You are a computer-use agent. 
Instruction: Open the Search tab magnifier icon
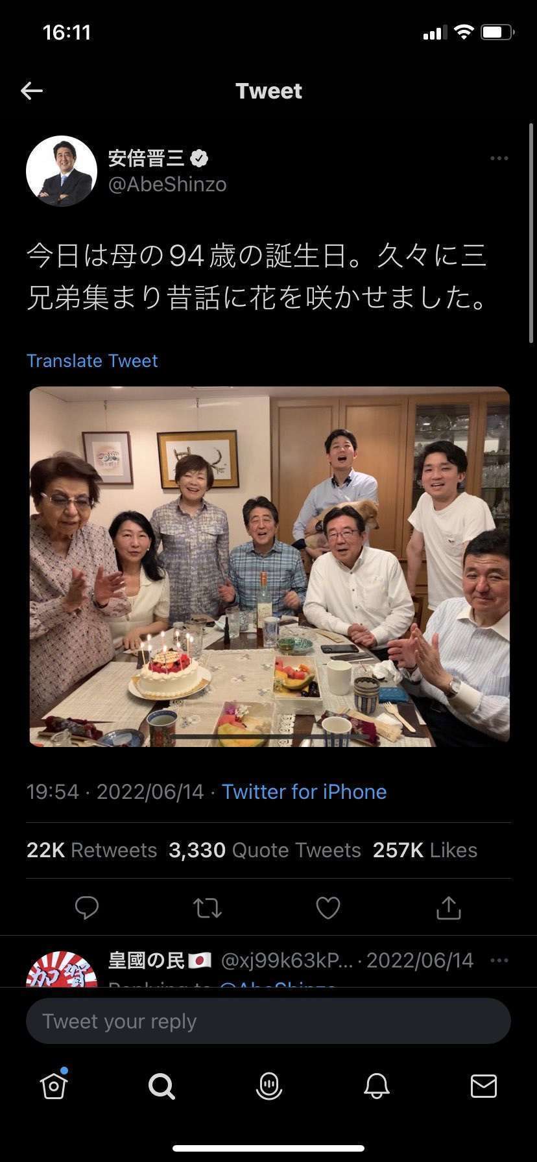coord(161,1085)
